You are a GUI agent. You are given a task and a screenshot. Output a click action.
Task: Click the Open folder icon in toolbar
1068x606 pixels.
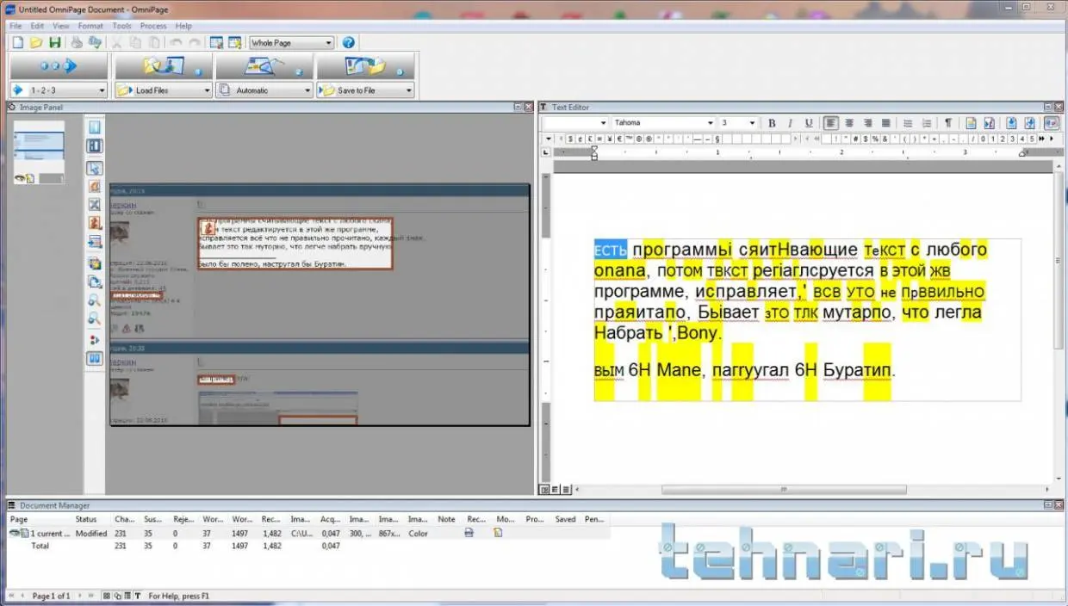pyautogui.click(x=36, y=42)
